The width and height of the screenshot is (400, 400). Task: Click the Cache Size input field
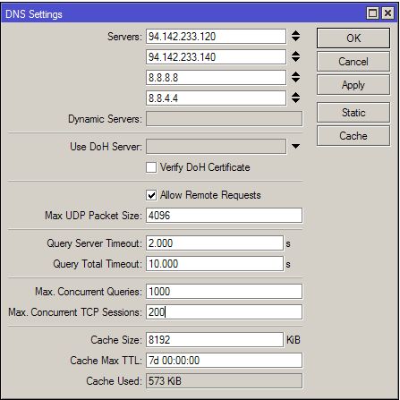[215, 340]
